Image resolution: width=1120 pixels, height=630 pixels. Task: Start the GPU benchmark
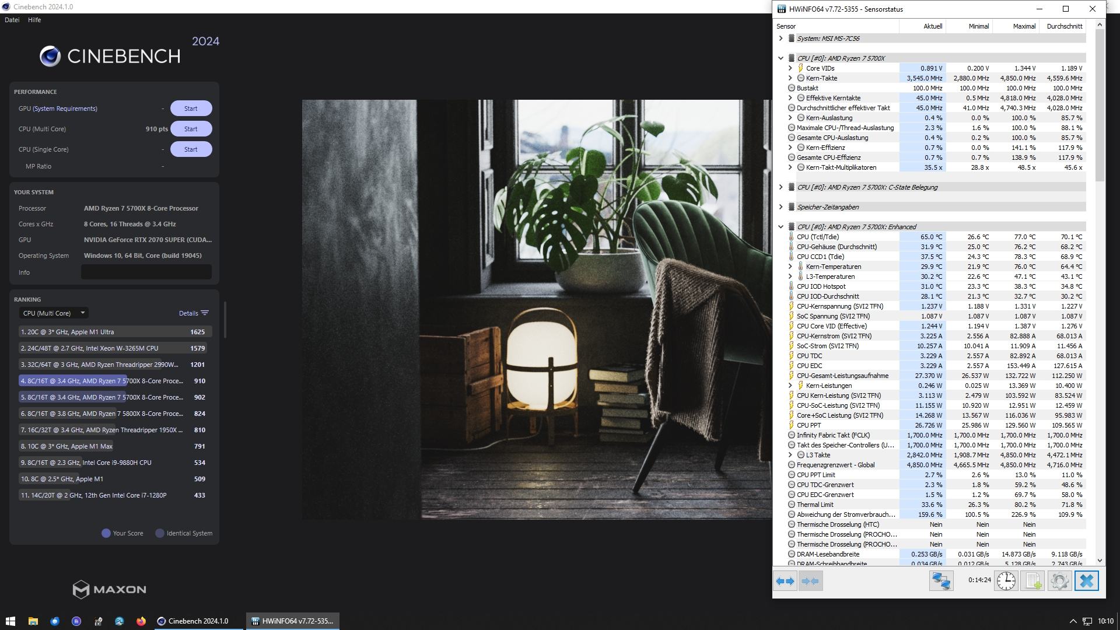191,108
